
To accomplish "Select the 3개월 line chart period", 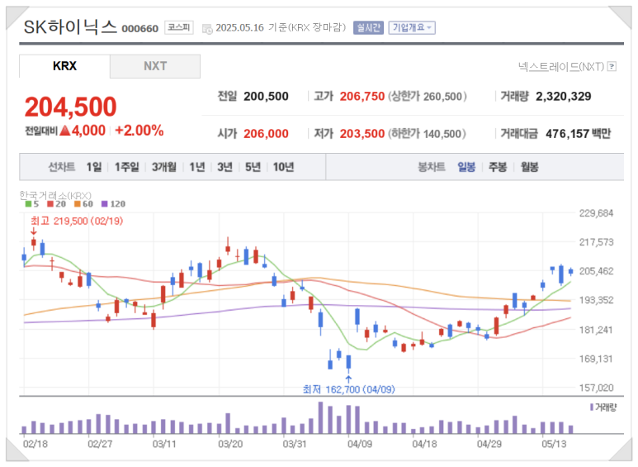I will [x=164, y=167].
